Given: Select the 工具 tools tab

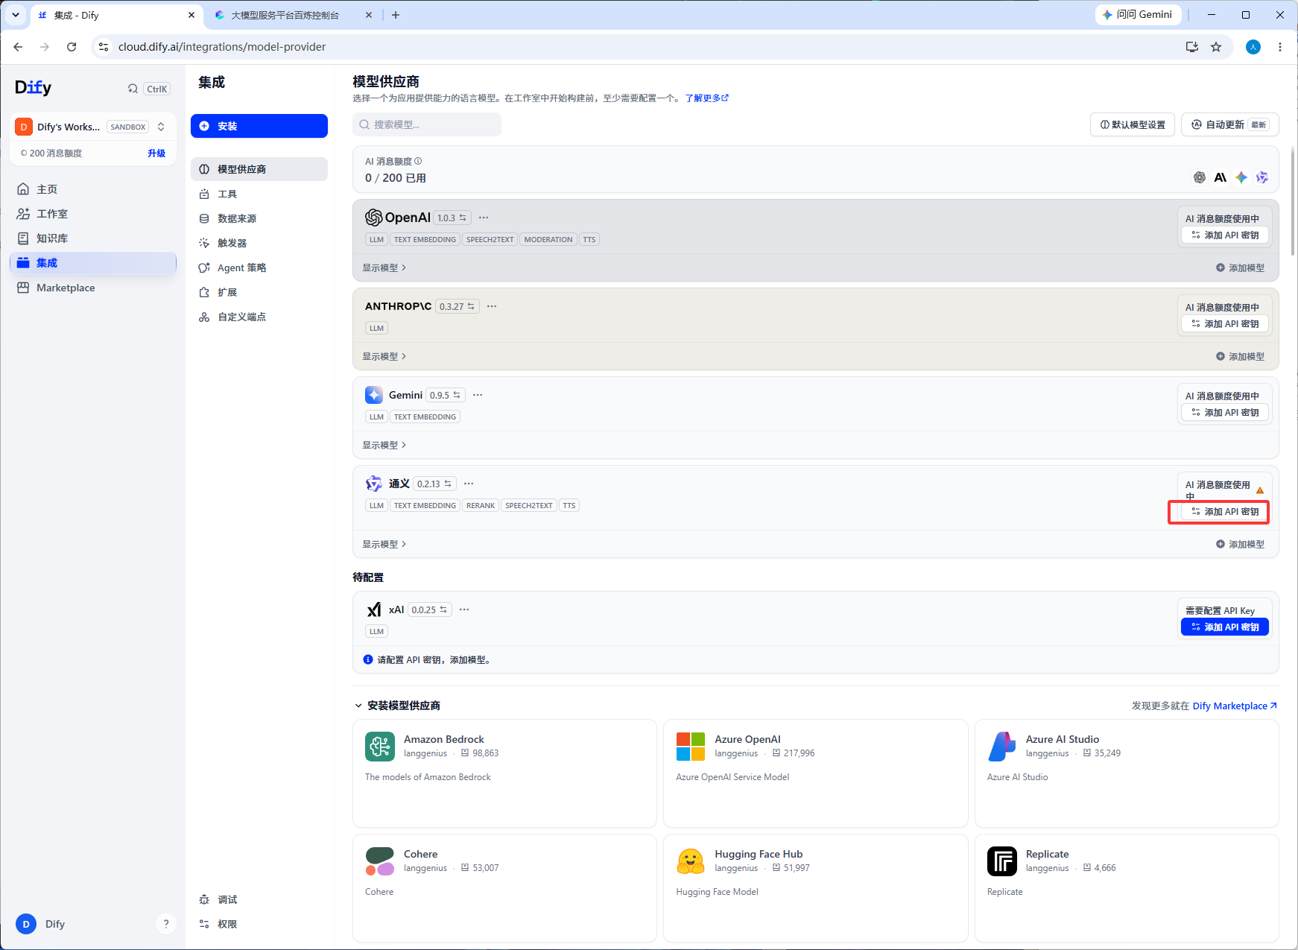Looking at the screenshot, I should [x=259, y=194].
